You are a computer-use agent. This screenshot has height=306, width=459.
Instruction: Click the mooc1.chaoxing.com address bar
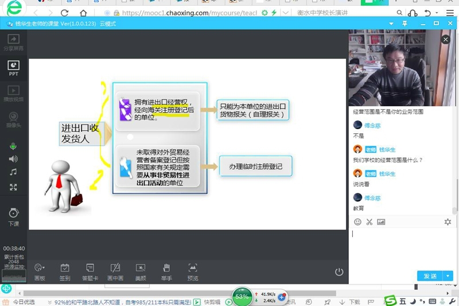click(189, 13)
